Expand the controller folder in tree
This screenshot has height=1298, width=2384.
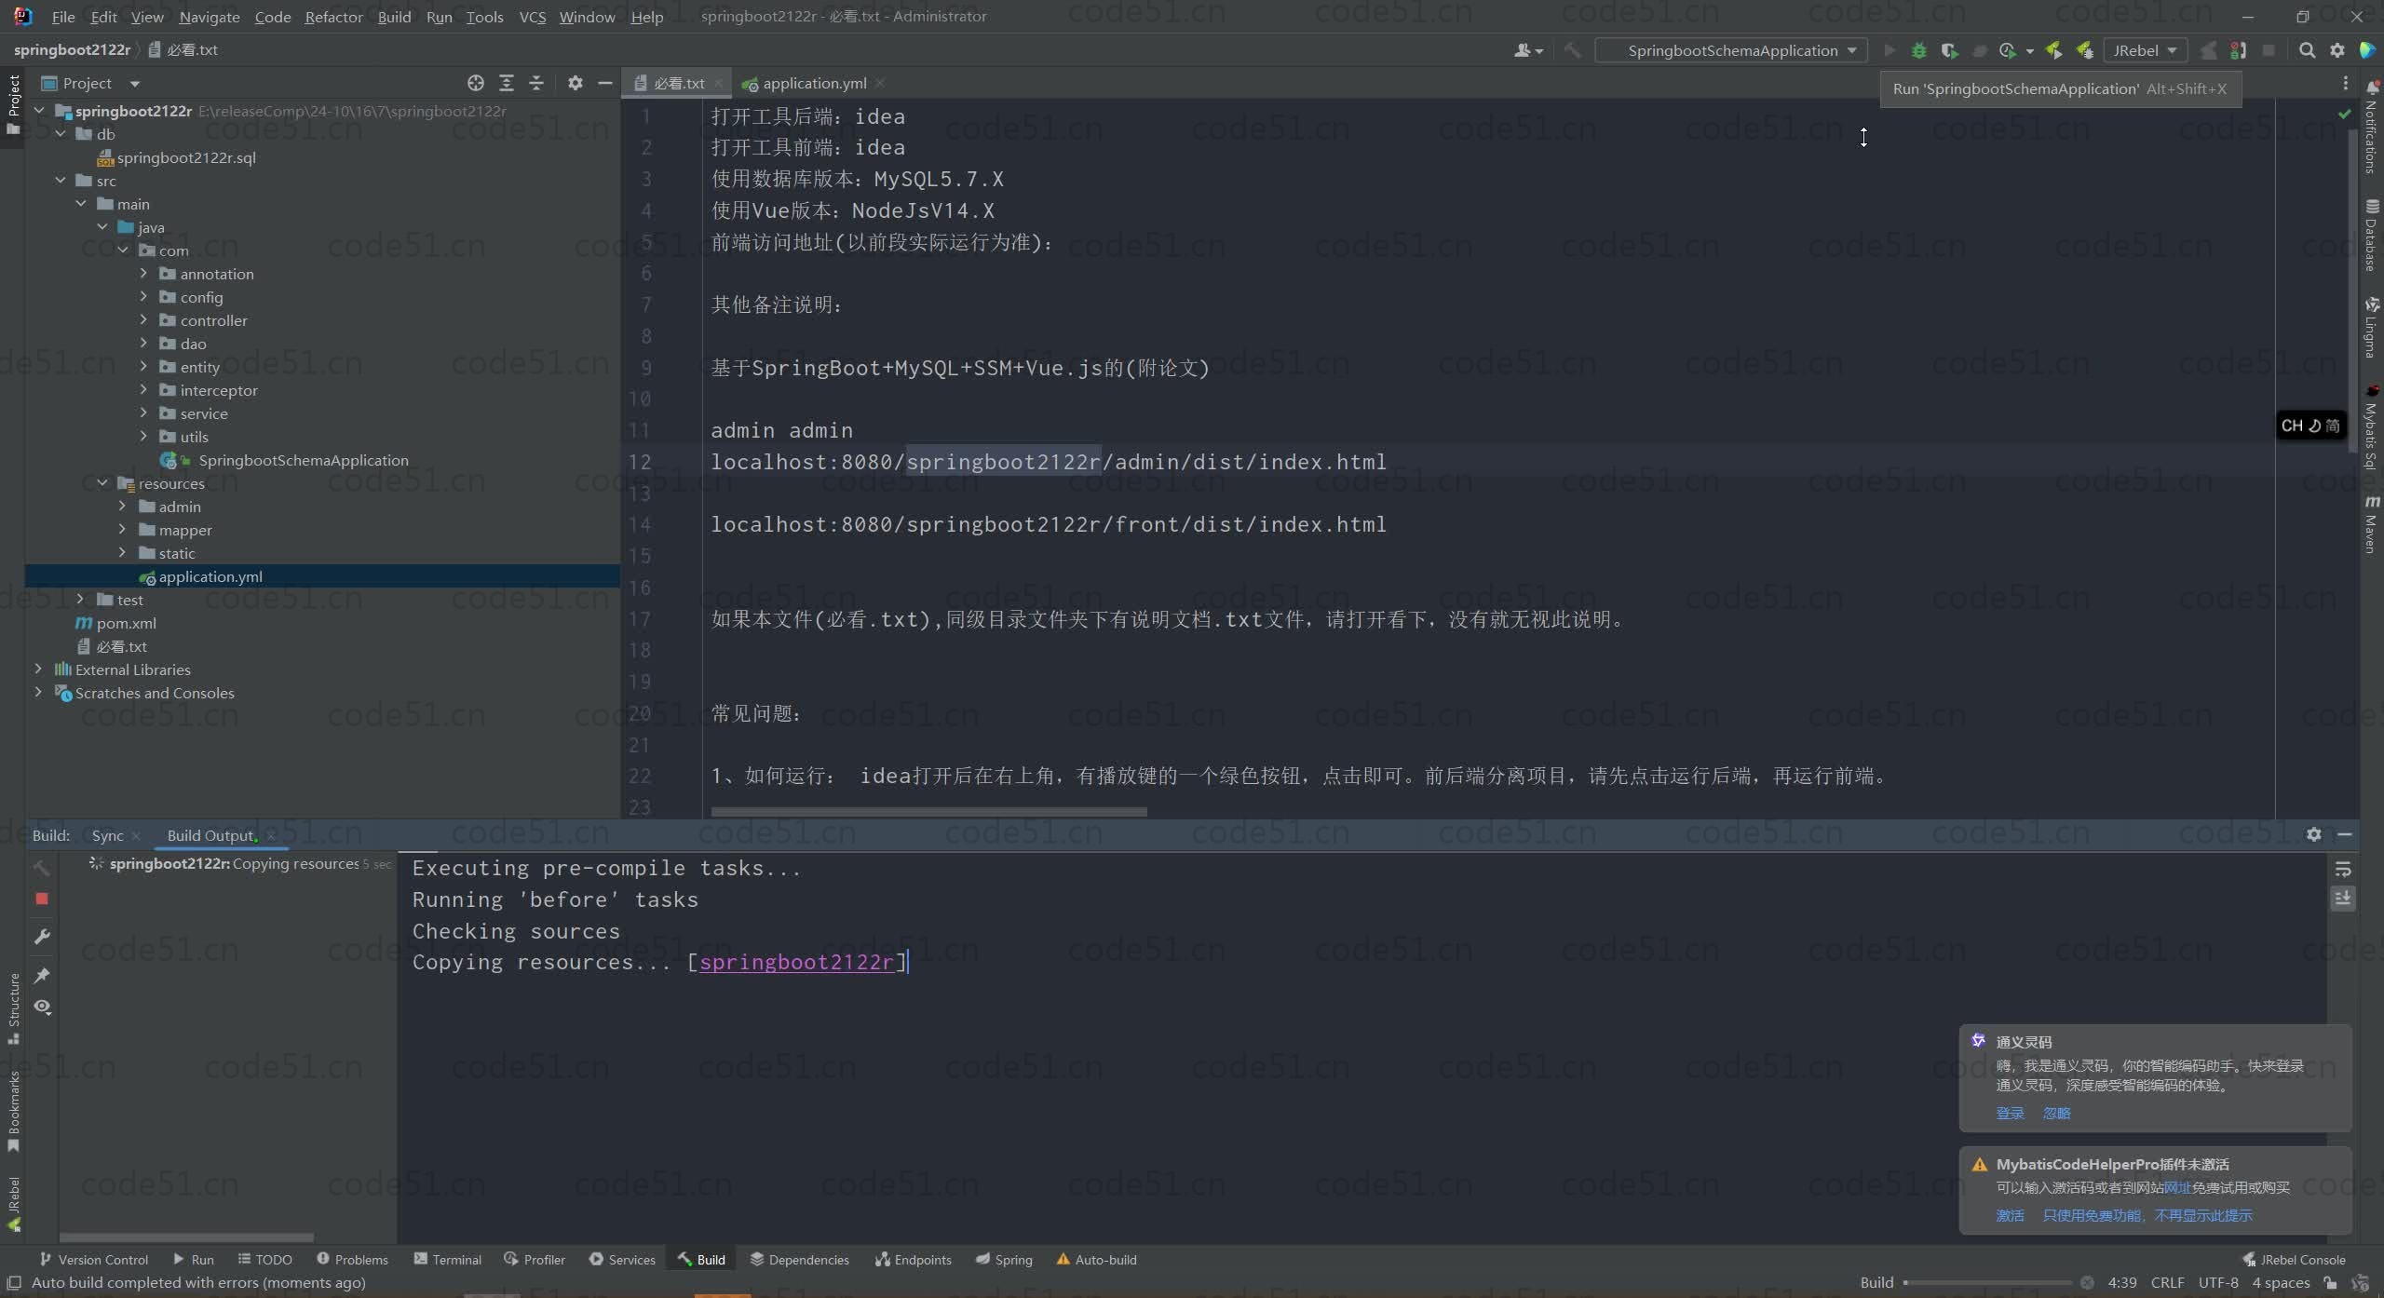[143, 320]
